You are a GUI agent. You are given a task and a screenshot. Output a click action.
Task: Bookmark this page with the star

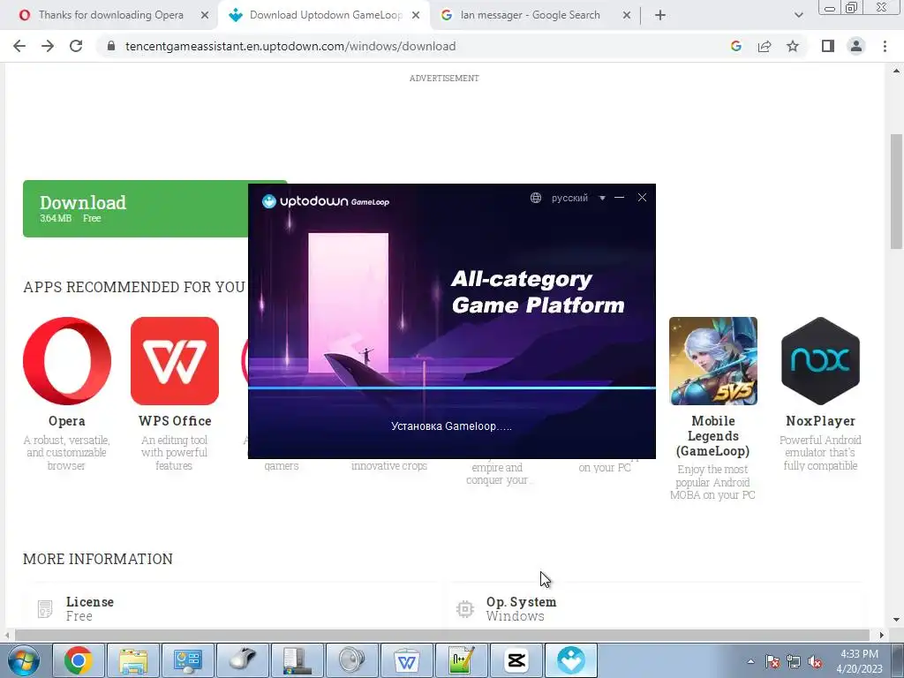point(793,46)
